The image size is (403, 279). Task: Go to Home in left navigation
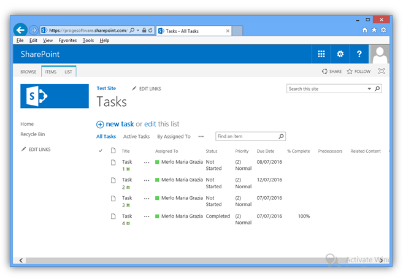pyautogui.click(x=27, y=124)
